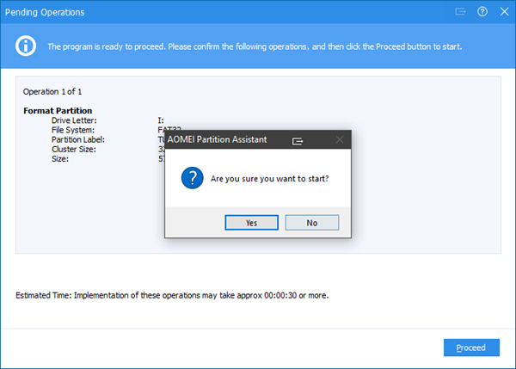Click the Cluster Size label

(x=76, y=149)
